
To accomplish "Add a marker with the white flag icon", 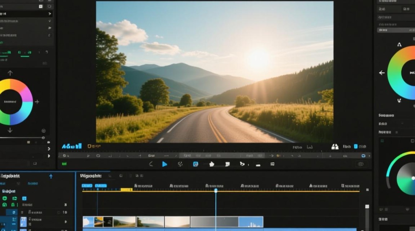I will point(228,164).
